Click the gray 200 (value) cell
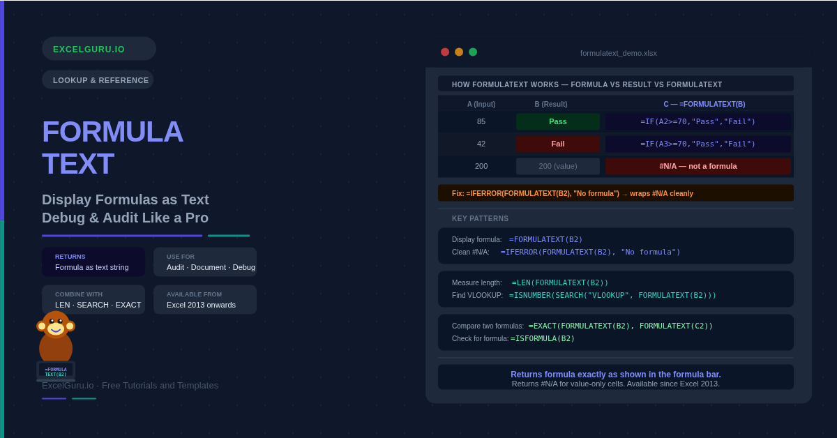This screenshot has height=438, width=837. 557,166
